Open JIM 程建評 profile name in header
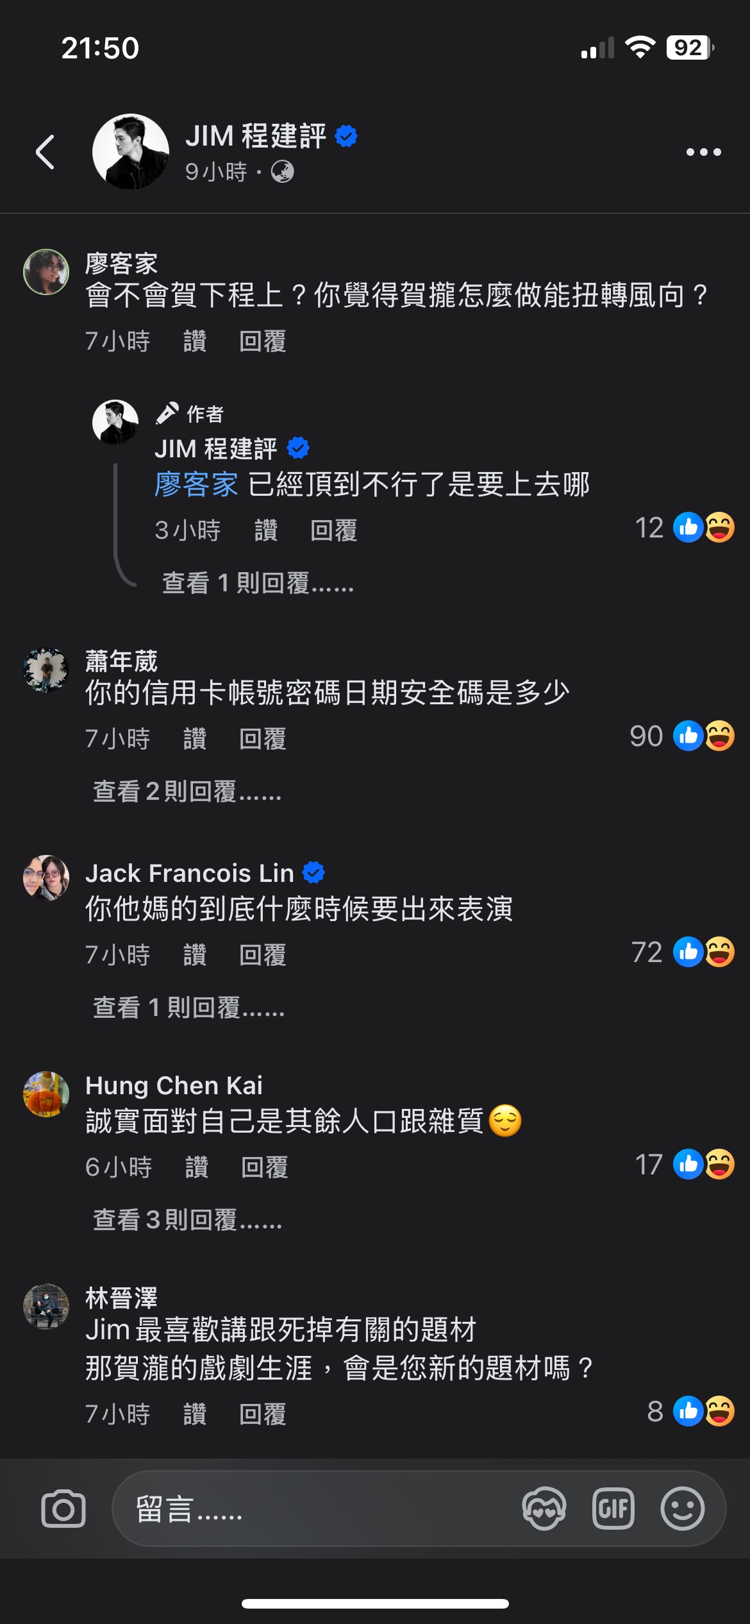The height and width of the screenshot is (1624, 750). [256, 136]
